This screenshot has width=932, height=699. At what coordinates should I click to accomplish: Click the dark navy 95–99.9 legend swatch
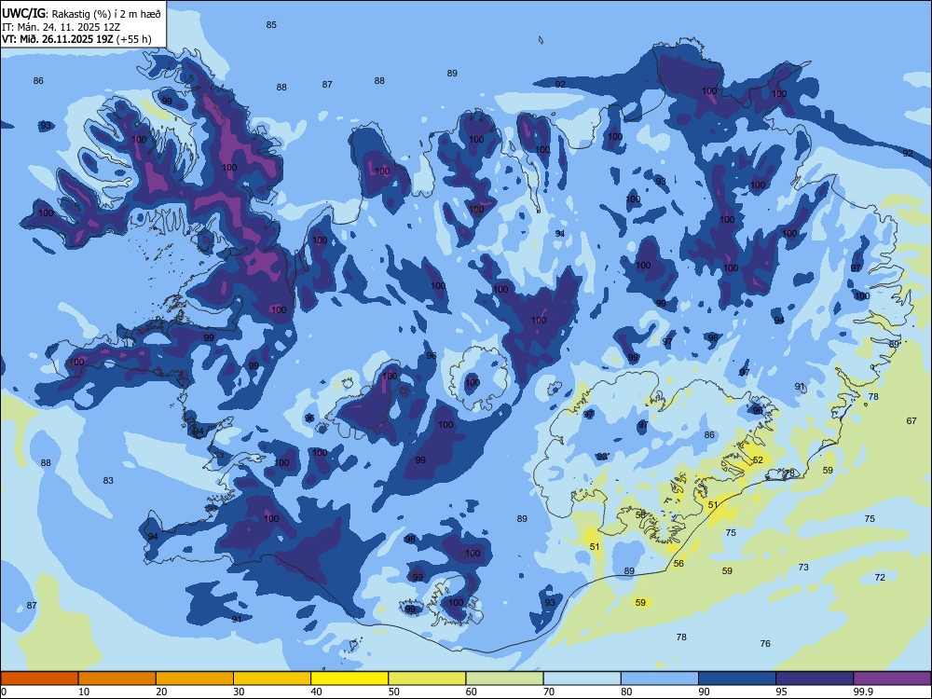815,678
